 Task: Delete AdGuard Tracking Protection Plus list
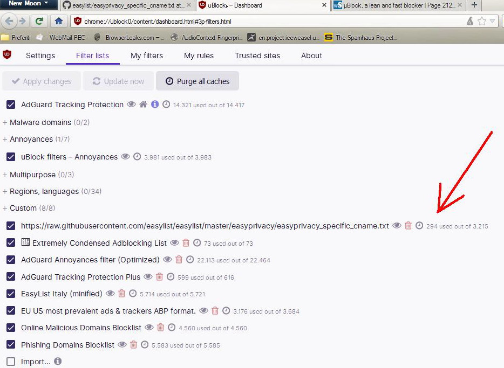[x=159, y=276]
